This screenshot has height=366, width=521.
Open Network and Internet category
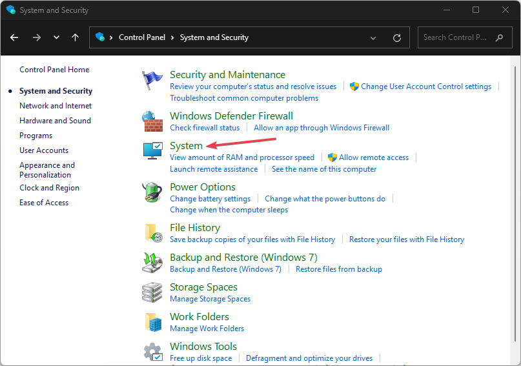(x=56, y=106)
